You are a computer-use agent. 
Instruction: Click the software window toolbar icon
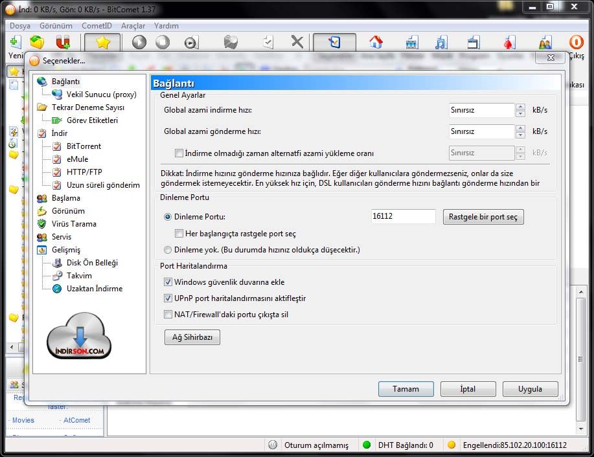474,43
